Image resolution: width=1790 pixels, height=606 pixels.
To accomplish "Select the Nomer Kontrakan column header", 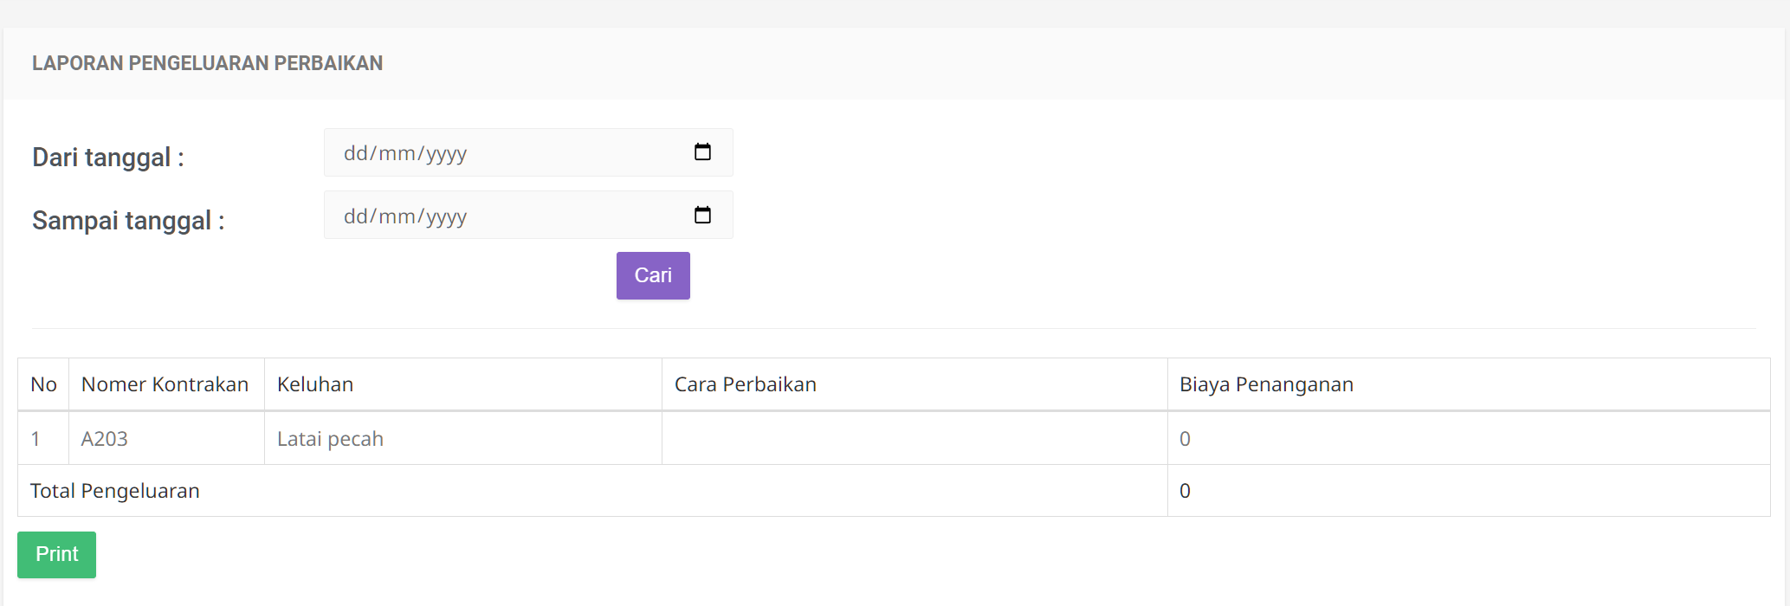I will pyautogui.click(x=166, y=384).
